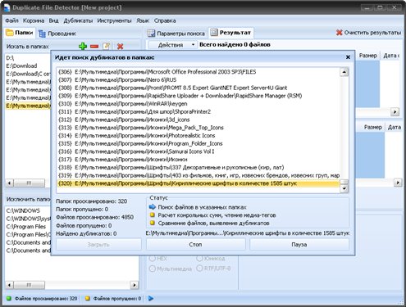
Task: Open the Вид menu
Action: click(53, 20)
